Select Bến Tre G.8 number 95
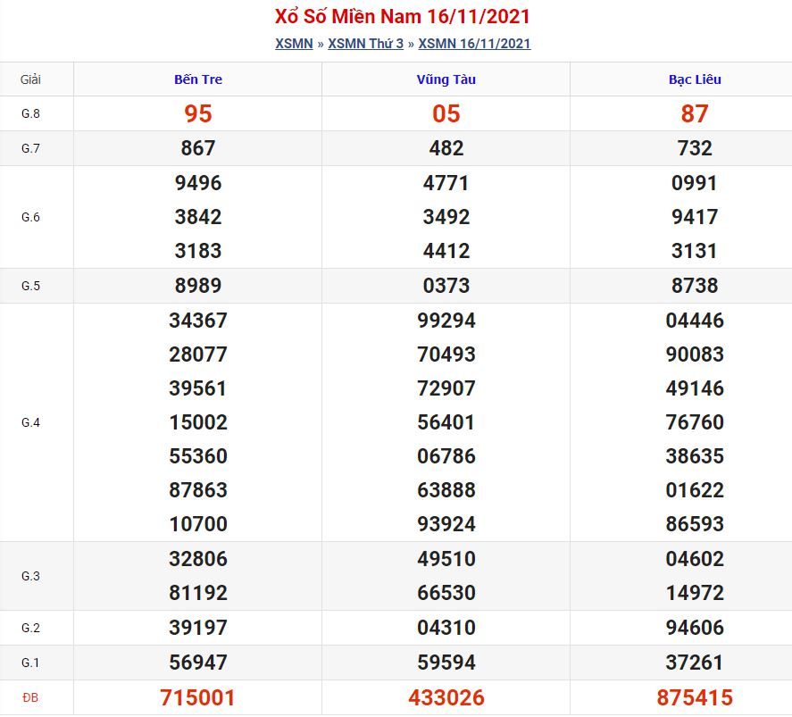The image size is (792, 717). point(198,113)
